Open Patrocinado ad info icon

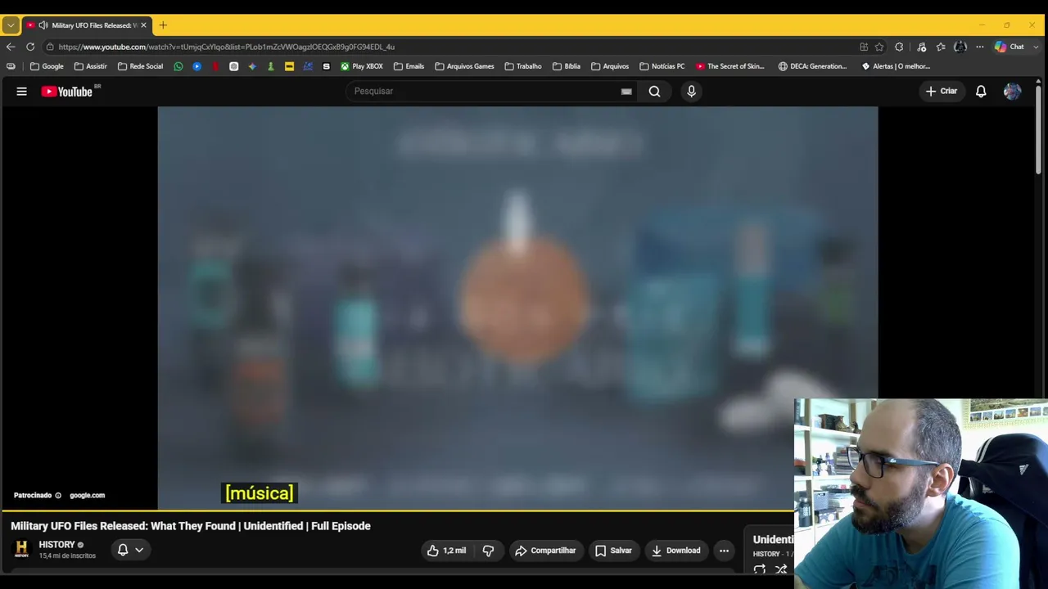[58, 496]
